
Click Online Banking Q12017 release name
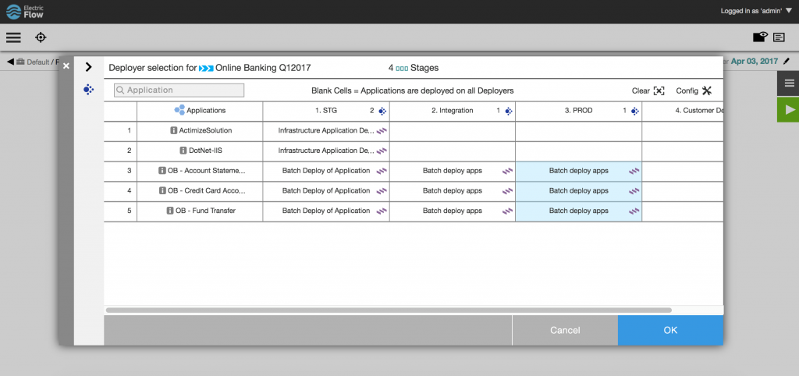pyautogui.click(x=263, y=68)
